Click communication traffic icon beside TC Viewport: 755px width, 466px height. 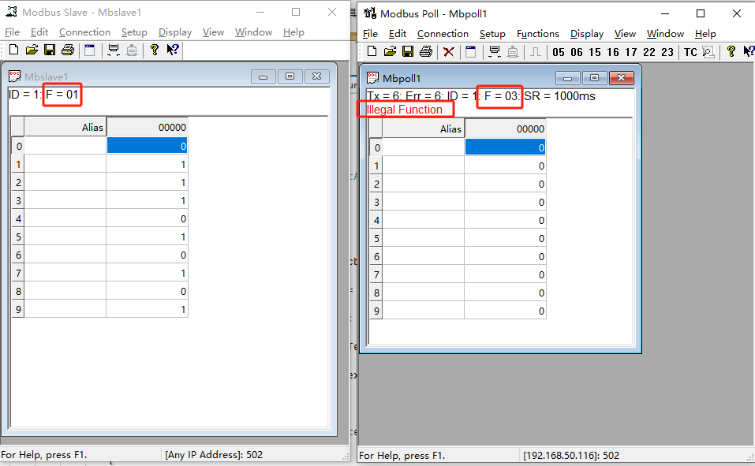tap(708, 51)
